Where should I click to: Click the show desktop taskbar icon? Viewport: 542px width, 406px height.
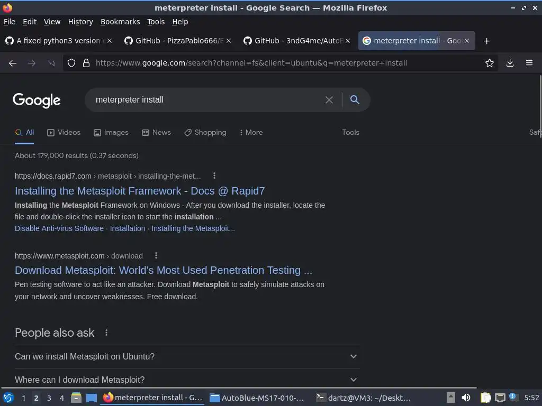91,398
